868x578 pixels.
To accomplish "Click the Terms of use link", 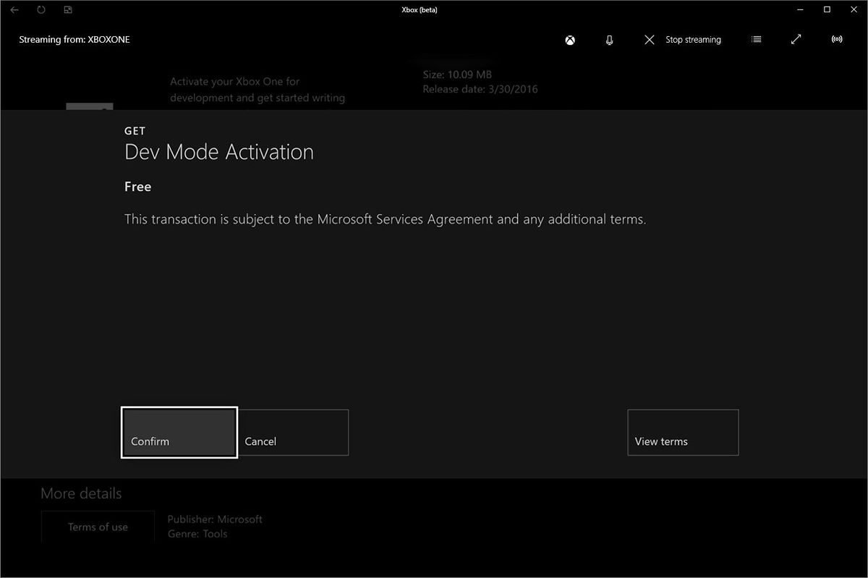I will click(x=98, y=527).
